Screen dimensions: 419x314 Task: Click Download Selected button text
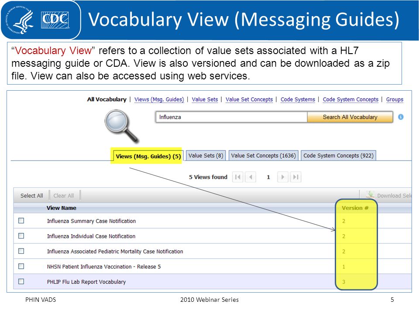coord(394,196)
